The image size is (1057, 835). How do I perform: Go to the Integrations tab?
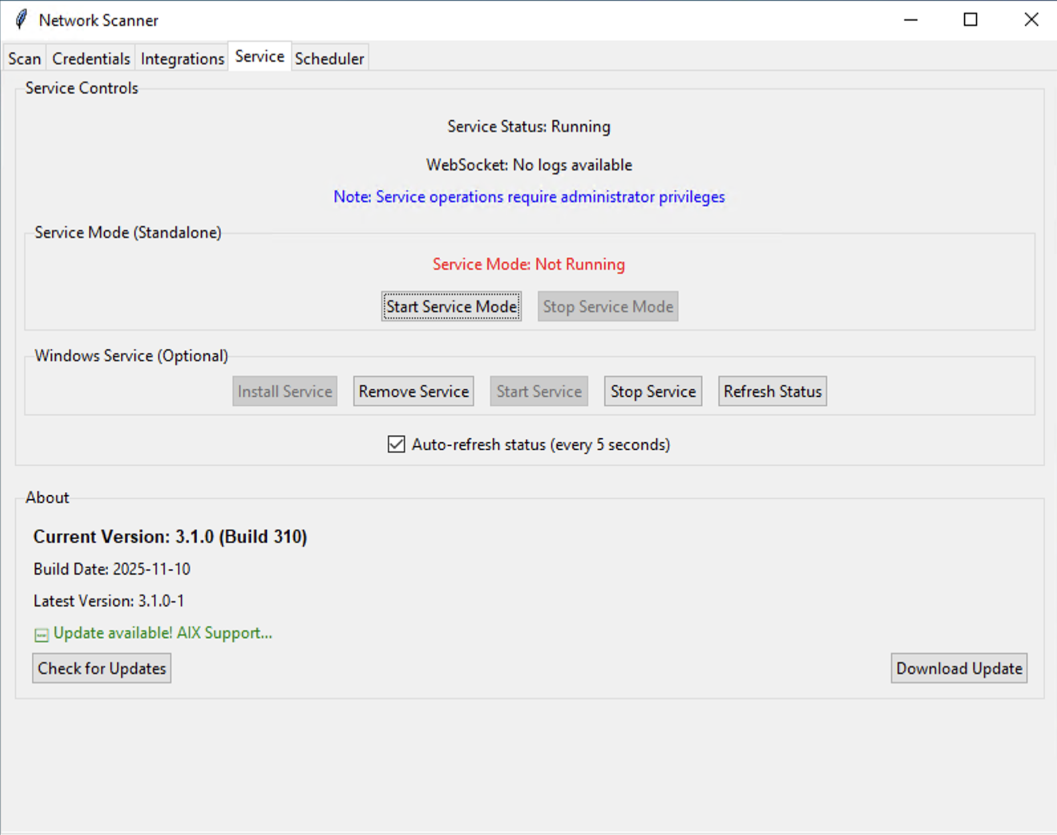[x=182, y=58]
